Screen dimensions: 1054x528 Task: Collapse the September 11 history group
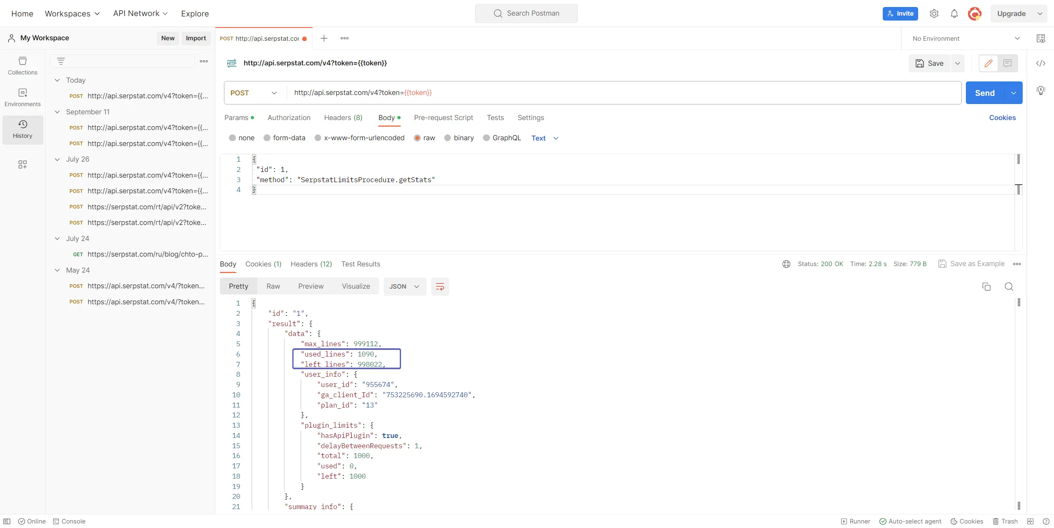coord(57,112)
